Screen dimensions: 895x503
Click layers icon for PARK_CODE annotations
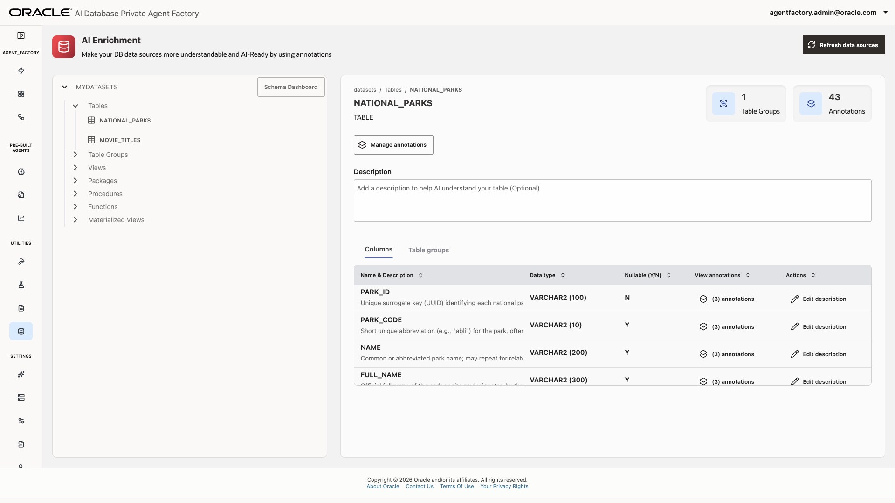[703, 327]
